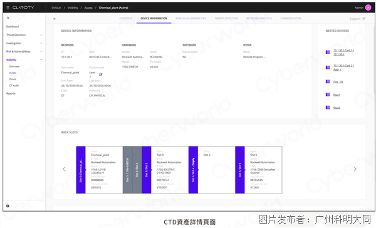Click the Default breadcrumb
Screen dimensions: 376x228
coord(56,8)
